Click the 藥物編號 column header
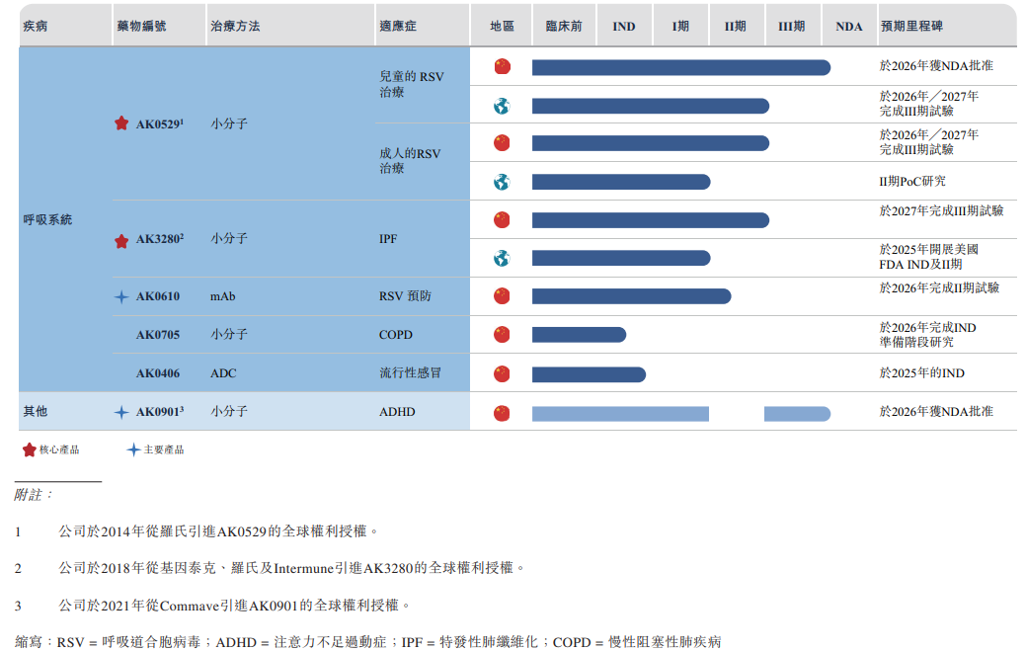 (141, 26)
